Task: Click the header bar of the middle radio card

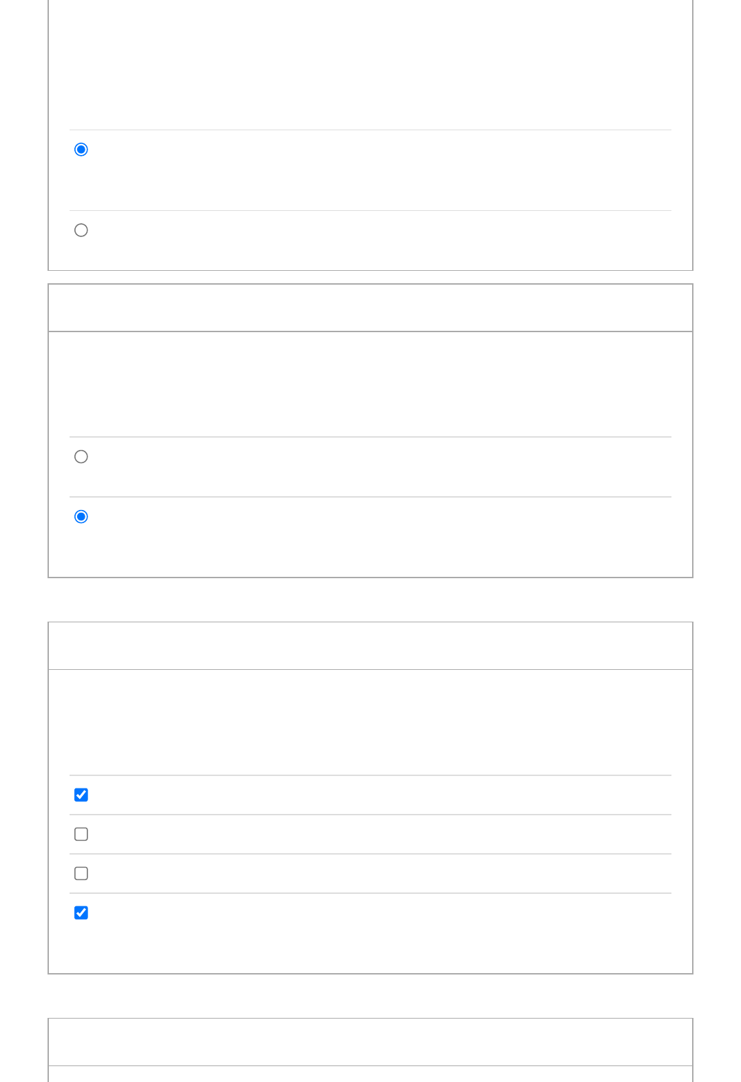Action: point(370,308)
